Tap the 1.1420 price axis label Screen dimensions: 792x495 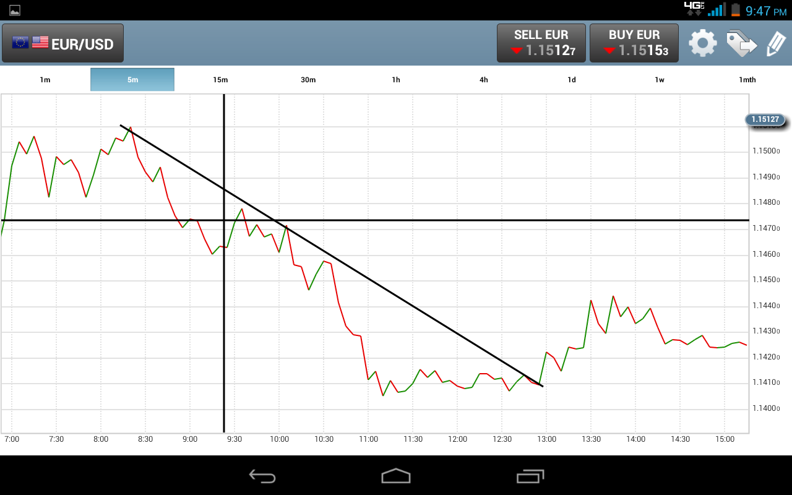click(766, 357)
